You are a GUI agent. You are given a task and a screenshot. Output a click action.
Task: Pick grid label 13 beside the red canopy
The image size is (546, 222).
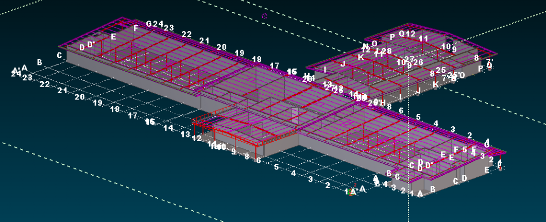pos(185,134)
